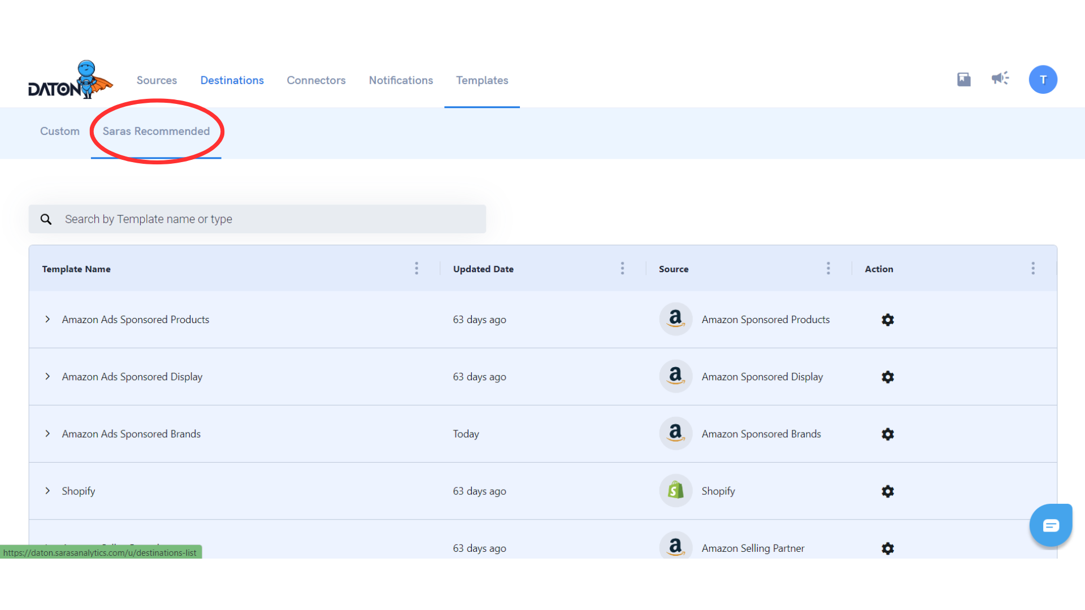Select the Saras Recommended tab
The width and height of the screenshot is (1085, 610).
(x=156, y=131)
